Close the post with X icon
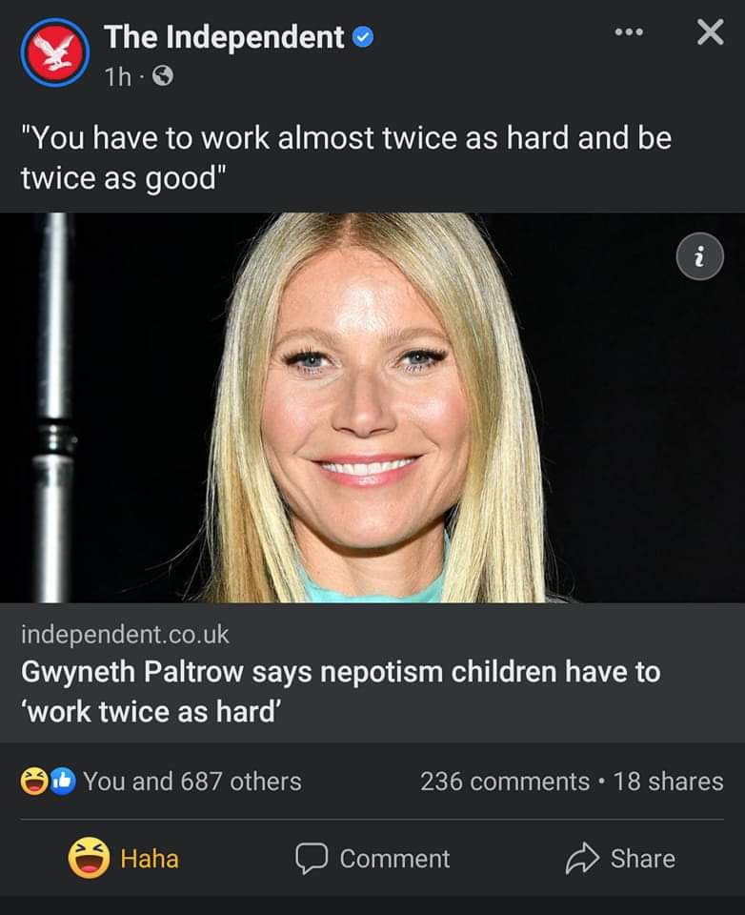The image size is (745, 915). tap(710, 32)
